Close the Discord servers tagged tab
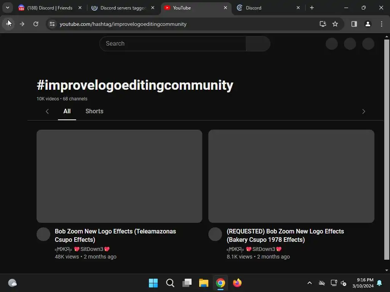This screenshot has width=390, height=292. (x=153, y=8)
